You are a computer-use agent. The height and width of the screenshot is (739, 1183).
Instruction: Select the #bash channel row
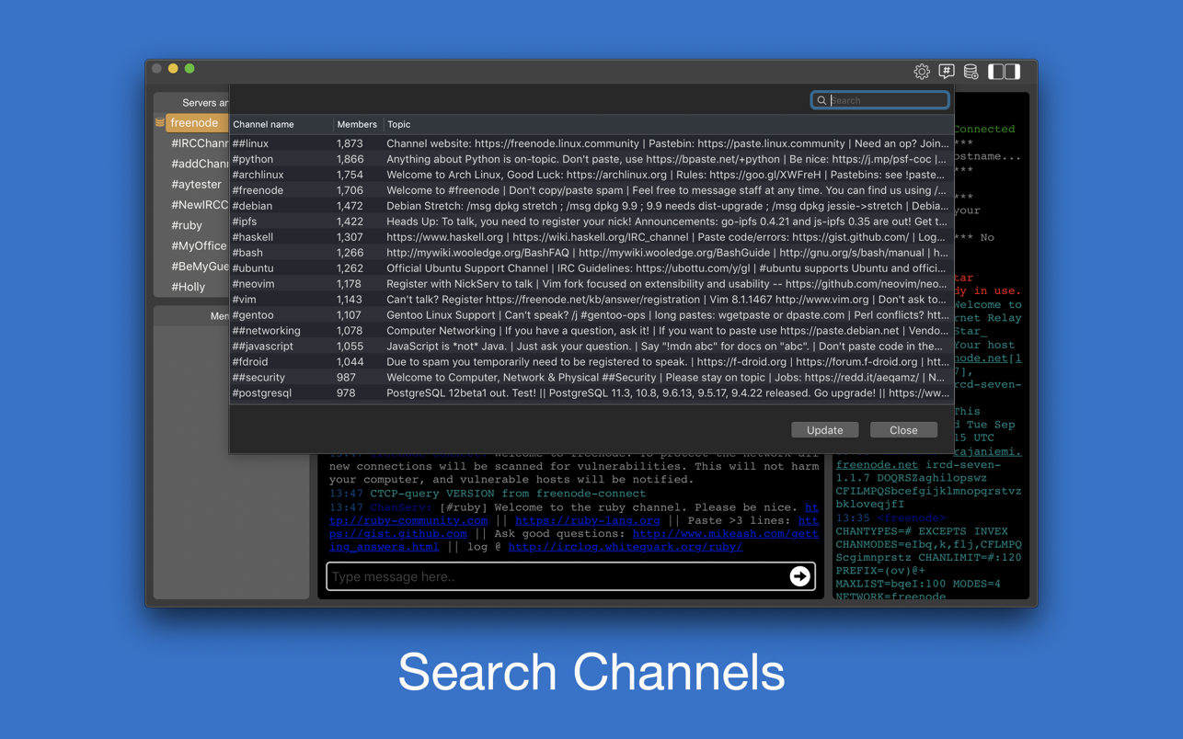coord(591,253)
